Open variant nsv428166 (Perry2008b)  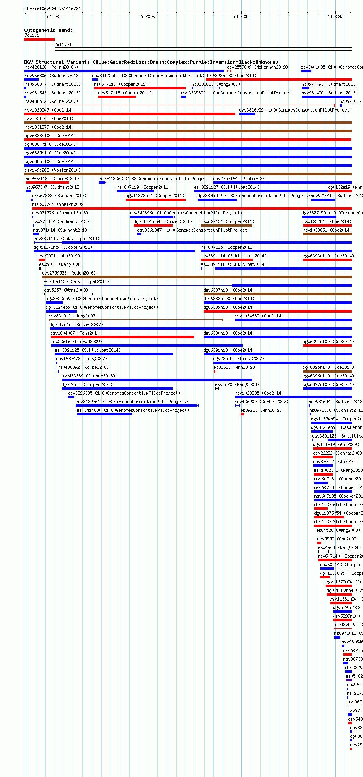point(51,67)
